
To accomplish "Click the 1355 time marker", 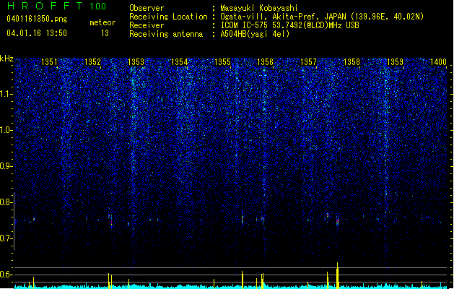I will [222, 61].
